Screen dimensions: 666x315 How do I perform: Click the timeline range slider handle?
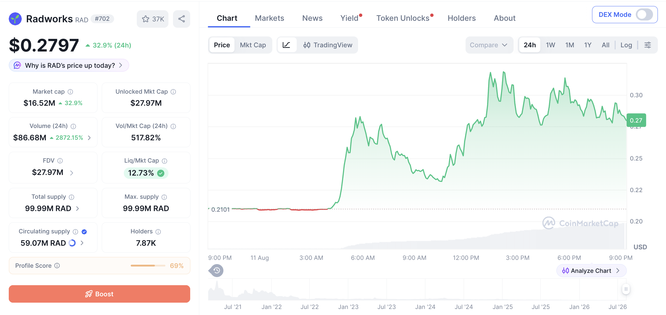[x=626, y=289]
